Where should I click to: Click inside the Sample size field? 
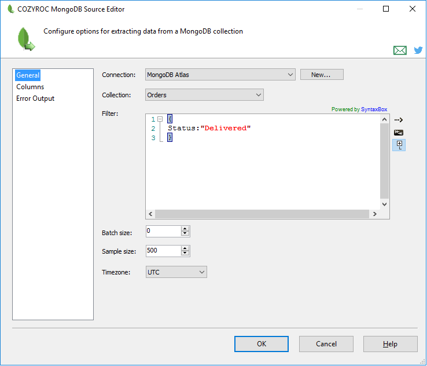pos(163,251)
